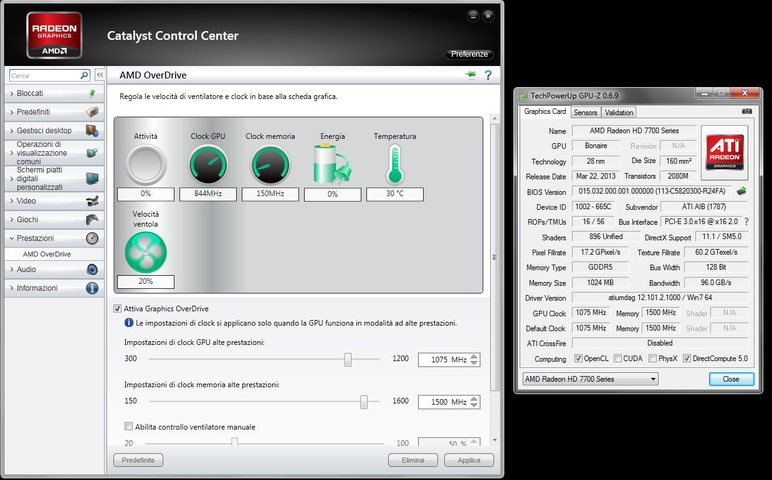
Task: Click the BIOS save chip icon
Action: click(741, 191)
